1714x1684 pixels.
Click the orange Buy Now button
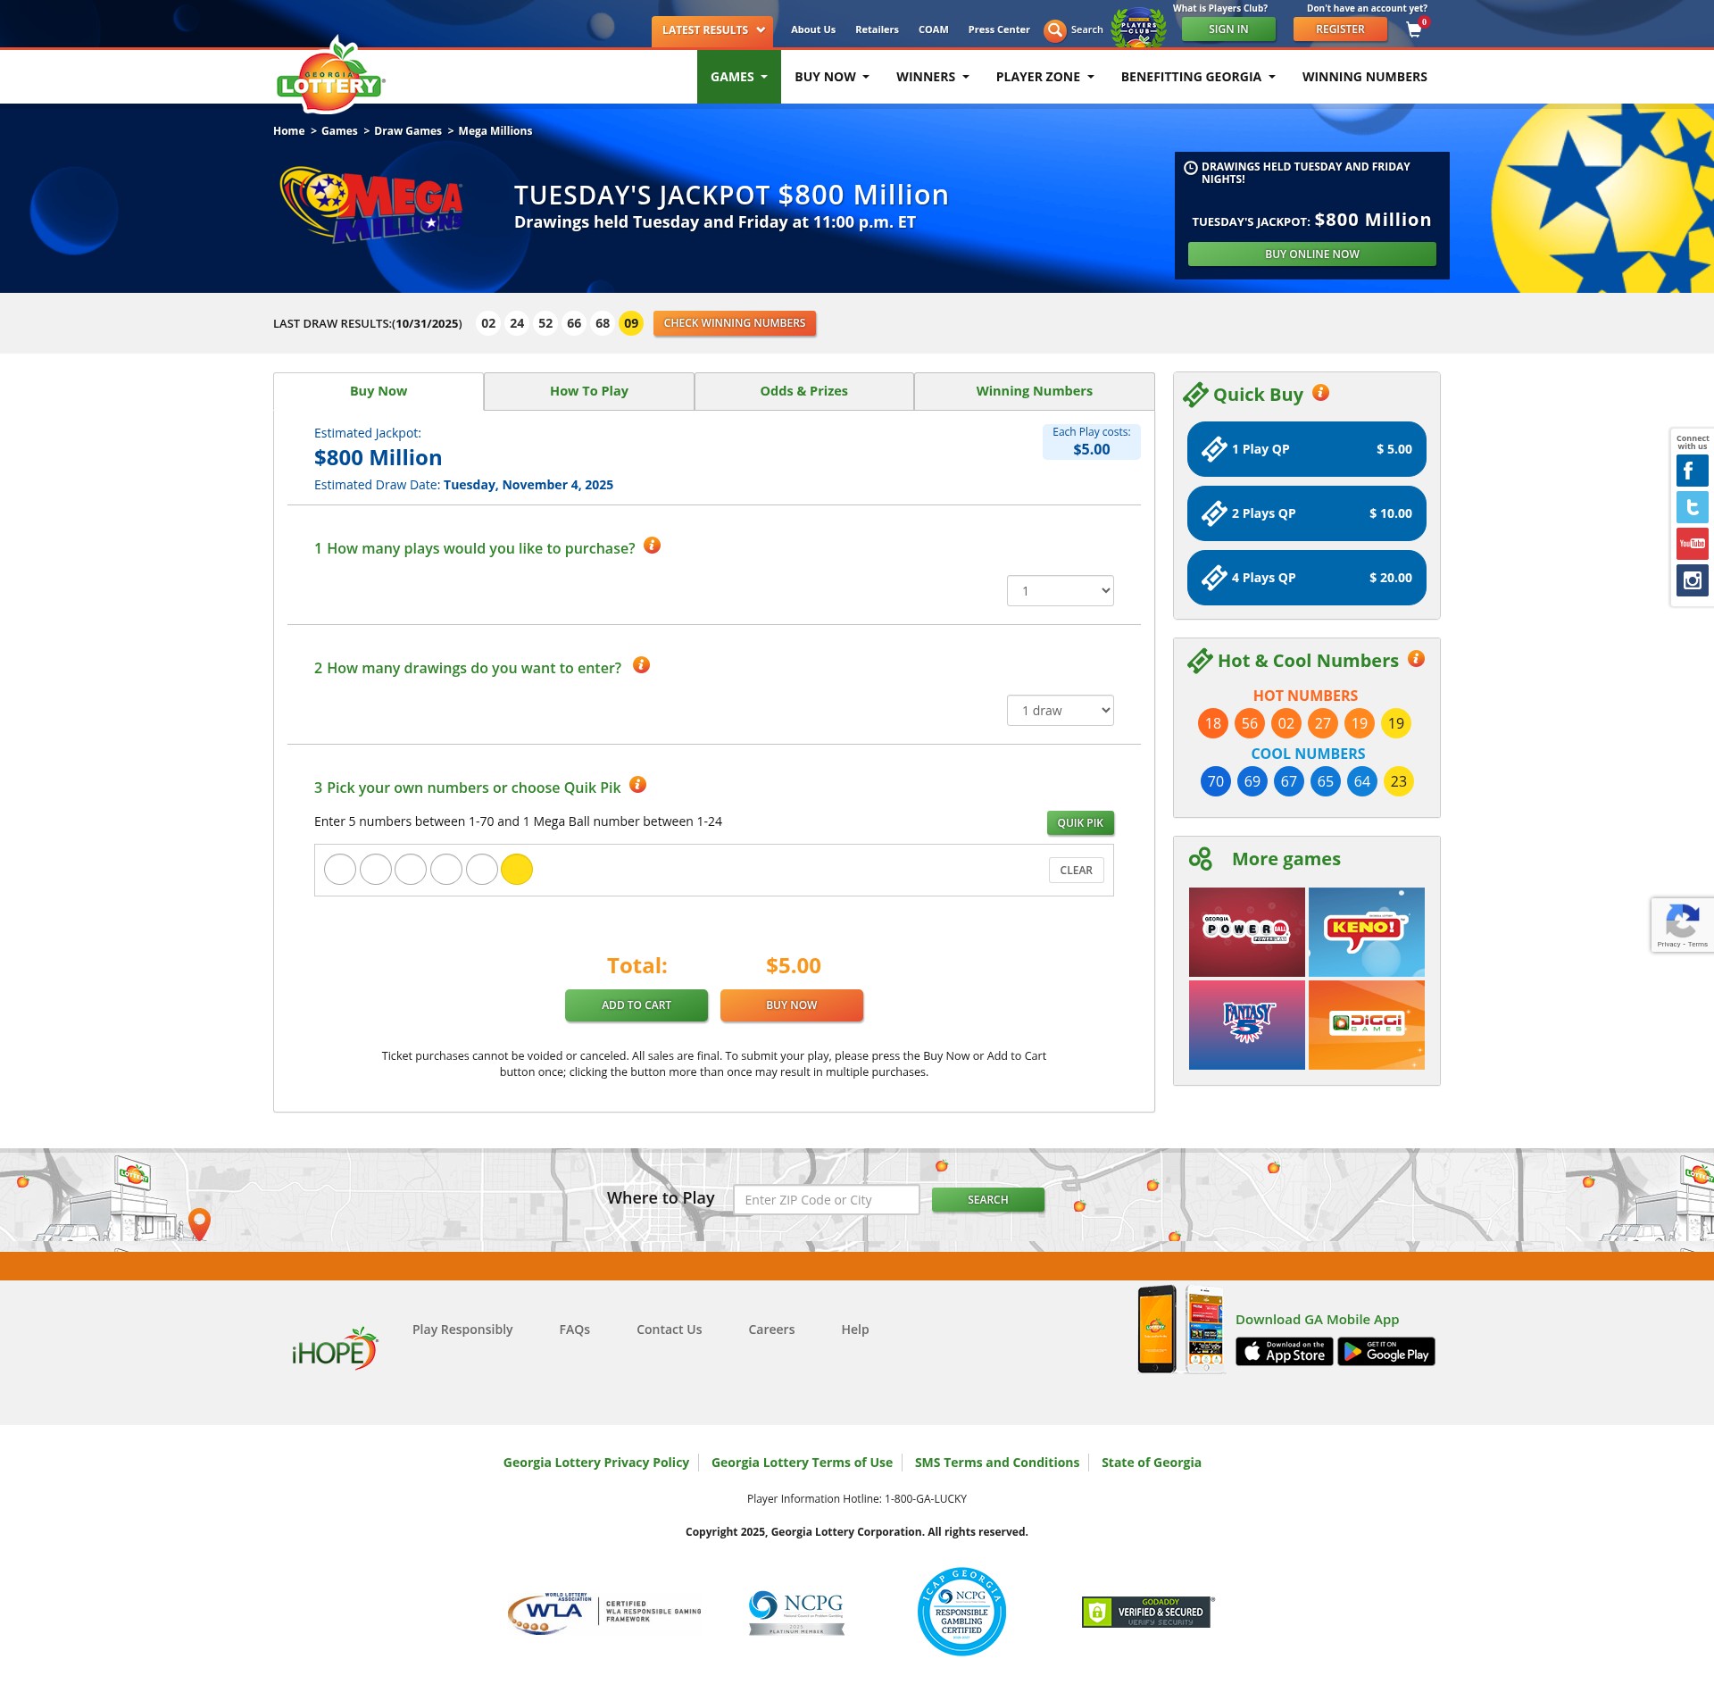tap(792, 1005)
